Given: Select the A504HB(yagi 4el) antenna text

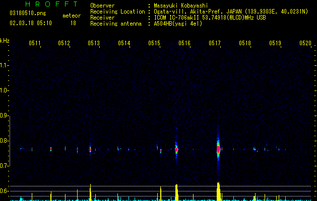Looking at the screenshot, I should pos(178,24).
